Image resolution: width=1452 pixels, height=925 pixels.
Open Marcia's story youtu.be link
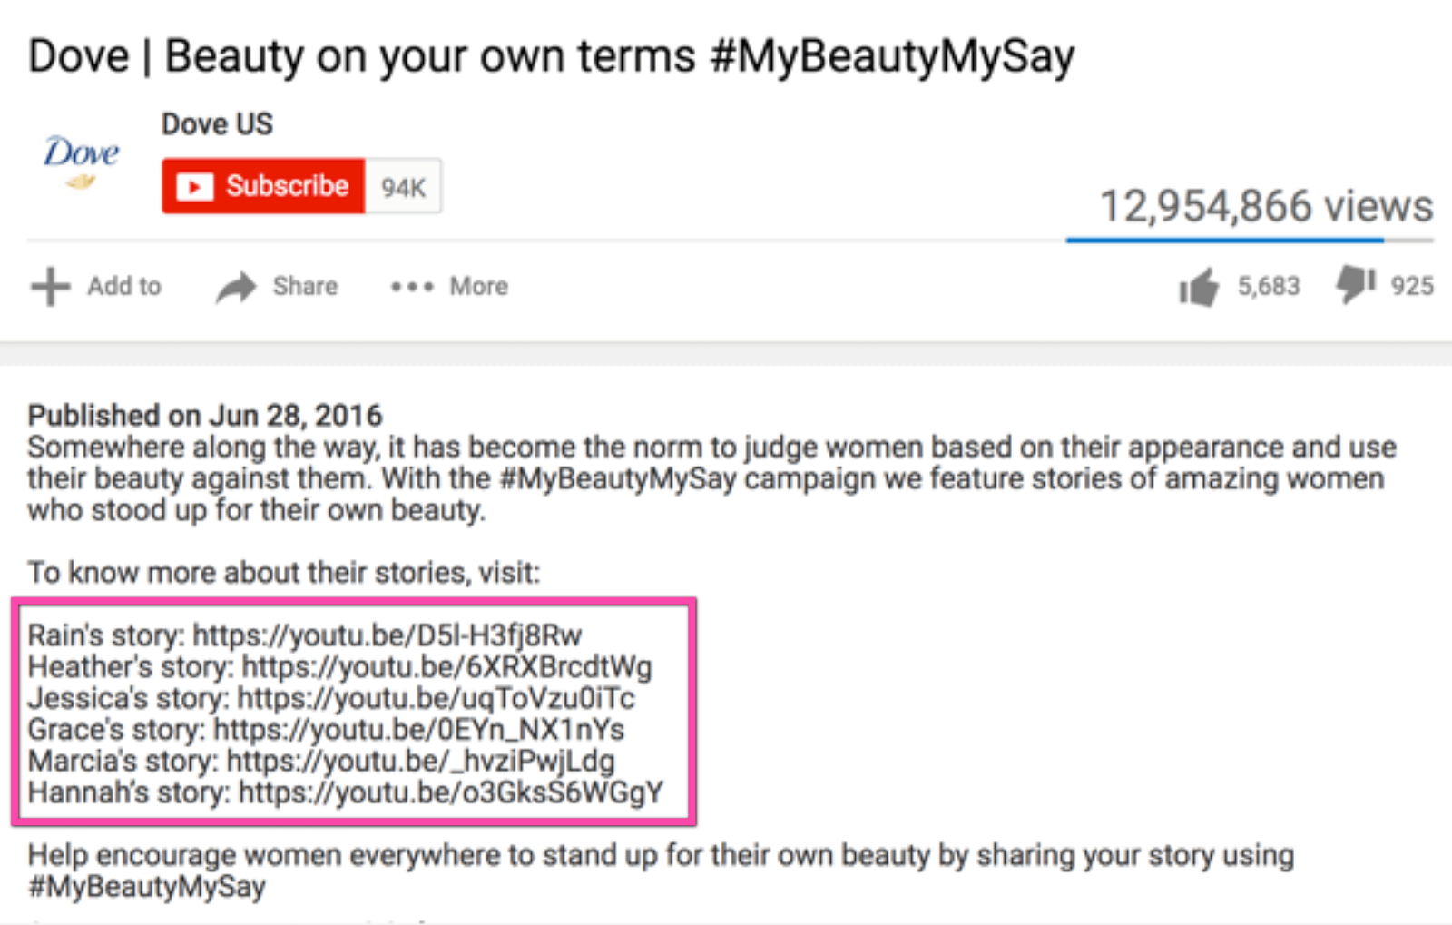point(420,761)
